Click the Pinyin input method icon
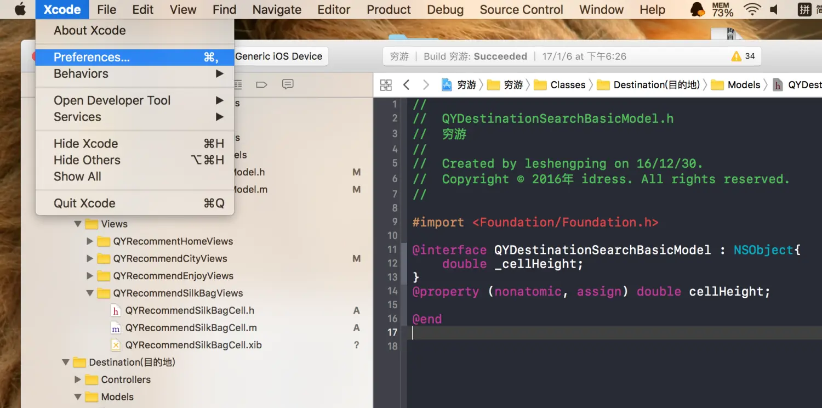 pyautogui.click(x=804, y=9)
